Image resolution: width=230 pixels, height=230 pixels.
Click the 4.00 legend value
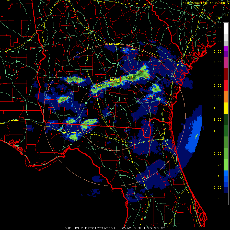tap(217, 63)
